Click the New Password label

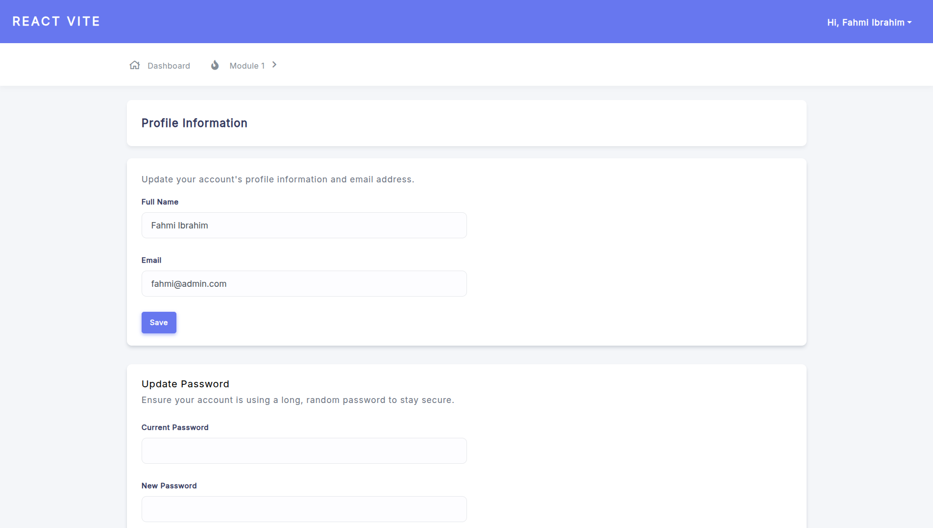click(x=169, y=486)
